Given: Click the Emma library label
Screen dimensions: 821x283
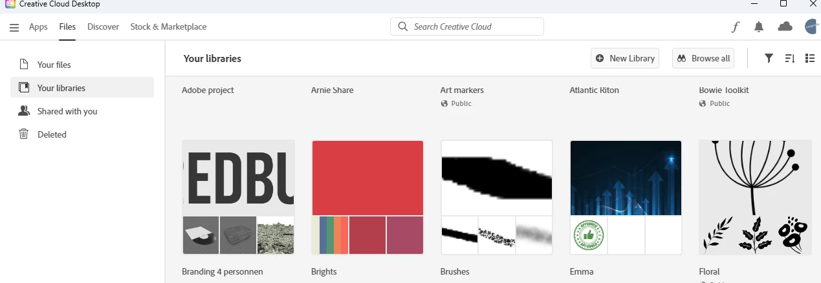Looking at the screenshot, I should click(x=582, y=271).
